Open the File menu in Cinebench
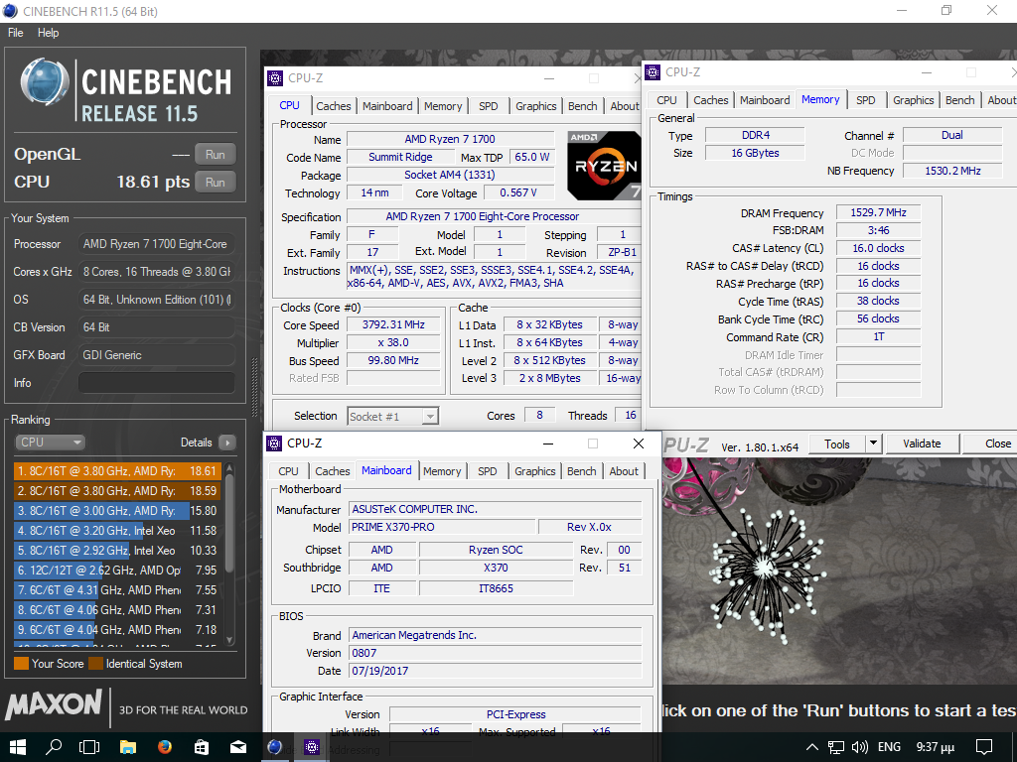 pos(15,33)
